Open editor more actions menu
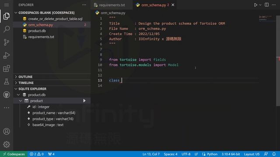 (x=273, y=5)
